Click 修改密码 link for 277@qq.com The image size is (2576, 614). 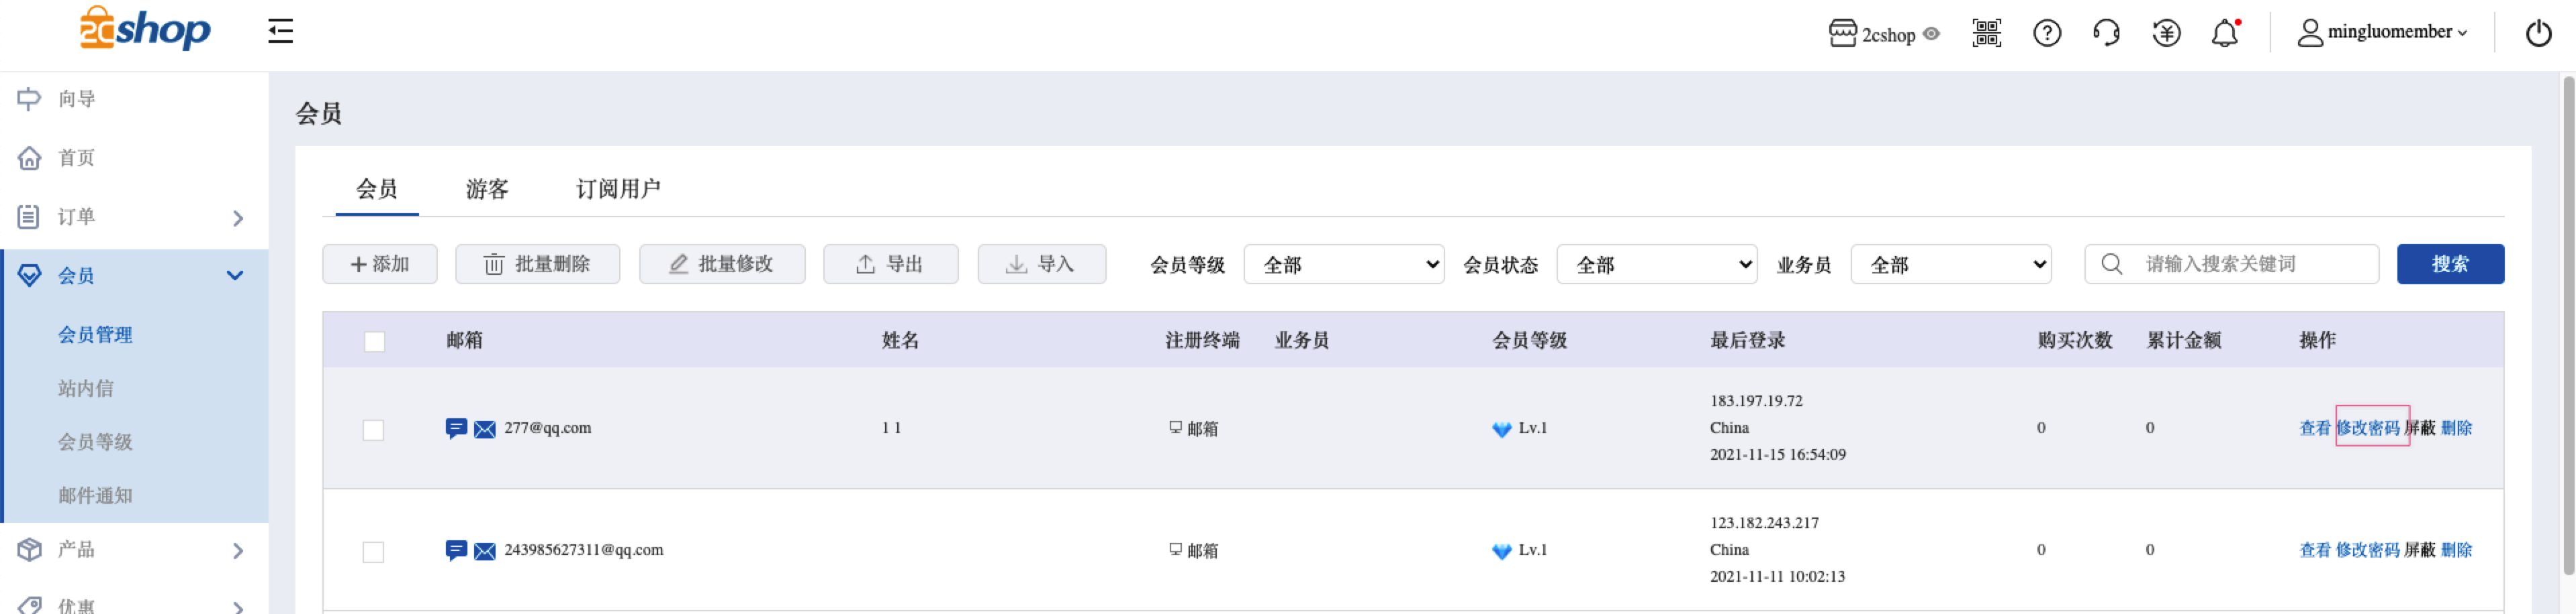coord(2367,428)
